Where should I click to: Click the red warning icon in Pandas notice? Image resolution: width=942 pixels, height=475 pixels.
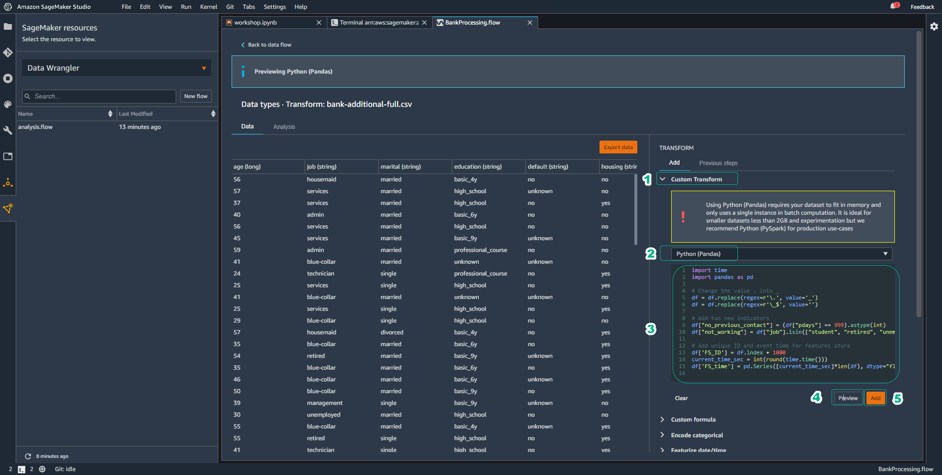click(x=683, y=217)
